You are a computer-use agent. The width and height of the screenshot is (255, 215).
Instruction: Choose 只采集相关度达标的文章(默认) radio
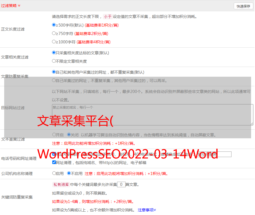(54, 53)
